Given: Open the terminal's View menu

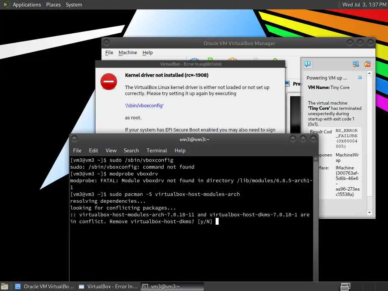Looking at the screenshot, I should 111,150.
